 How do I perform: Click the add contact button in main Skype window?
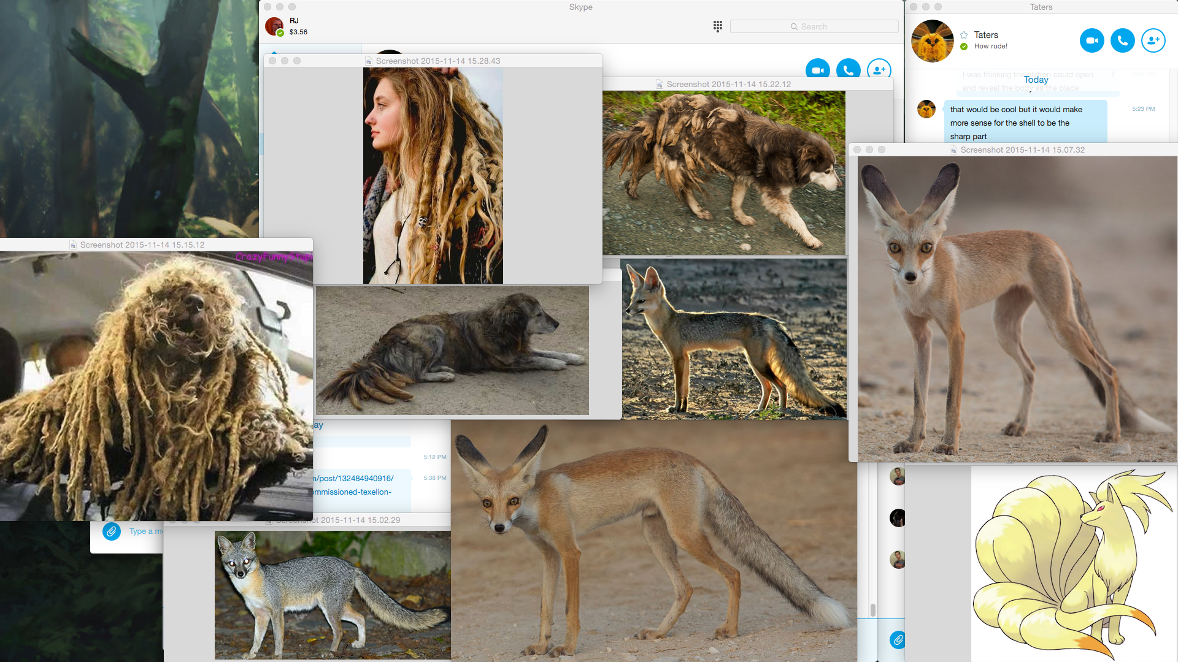pos(879,69)
